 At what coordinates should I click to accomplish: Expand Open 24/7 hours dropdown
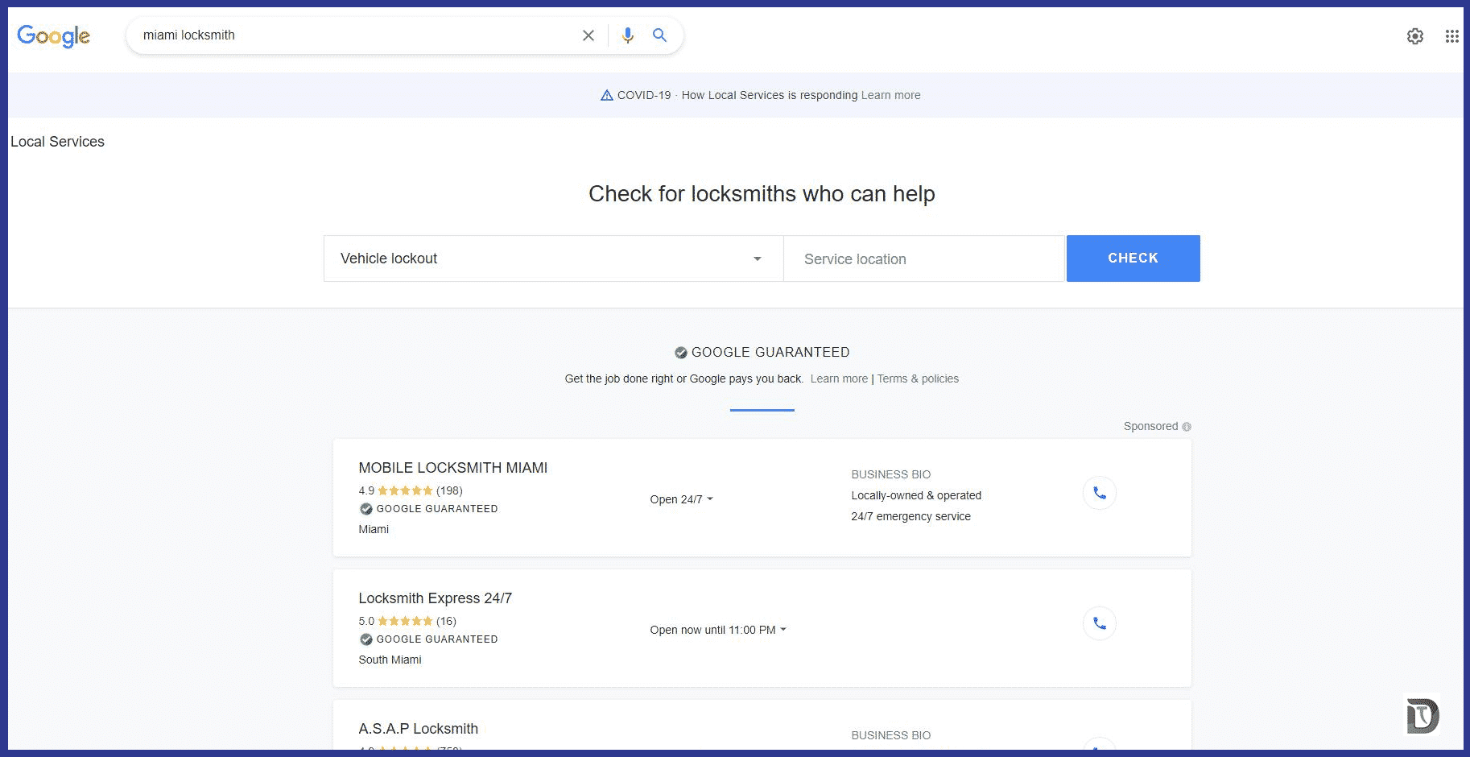[682, 499]
